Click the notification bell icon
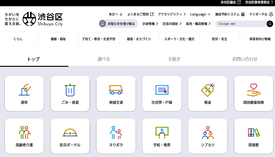The height and width of the screenshot is (157, 275). tap(102, 24)
